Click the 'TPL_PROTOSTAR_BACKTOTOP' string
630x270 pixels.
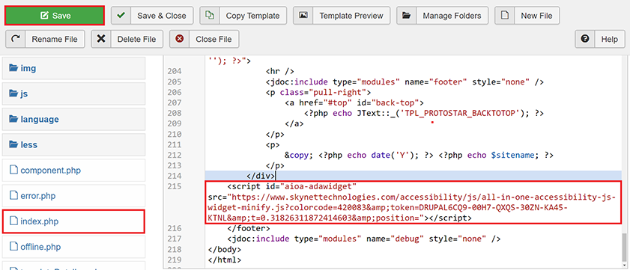click(461, 114)
